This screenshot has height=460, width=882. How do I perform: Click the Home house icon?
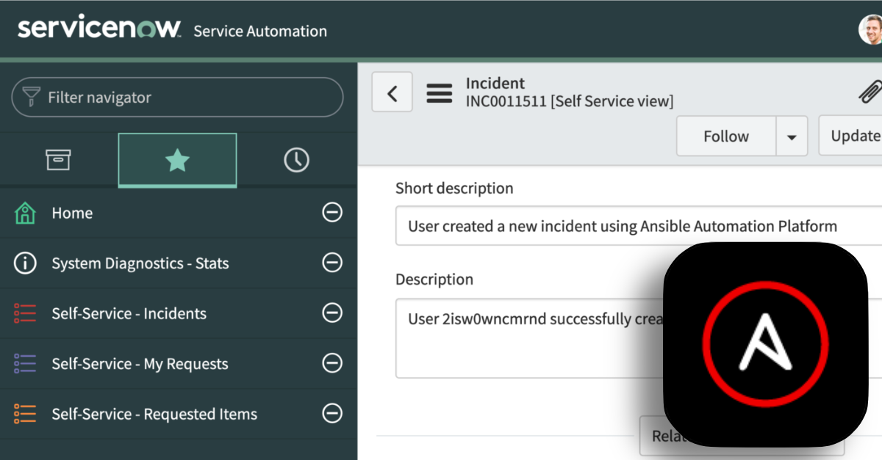pyautogui.click(x=25, y=213)
